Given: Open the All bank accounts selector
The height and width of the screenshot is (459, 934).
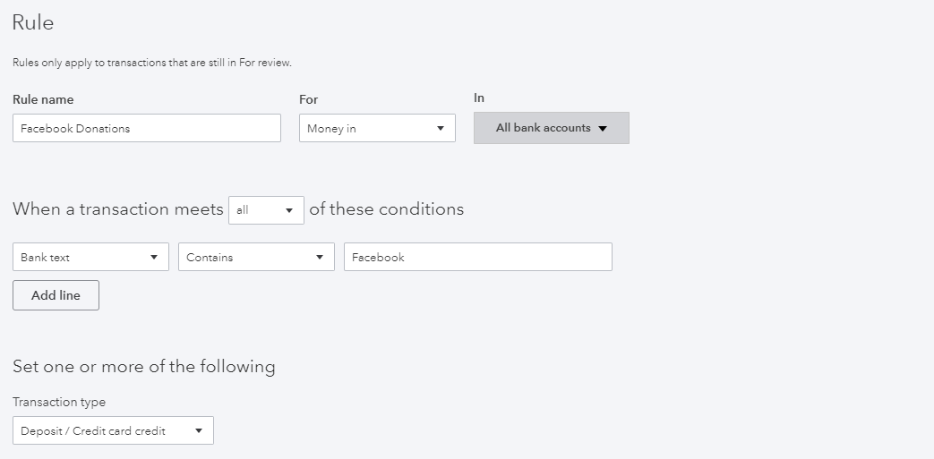Looking at the screenshot, I should click(551, 128).
